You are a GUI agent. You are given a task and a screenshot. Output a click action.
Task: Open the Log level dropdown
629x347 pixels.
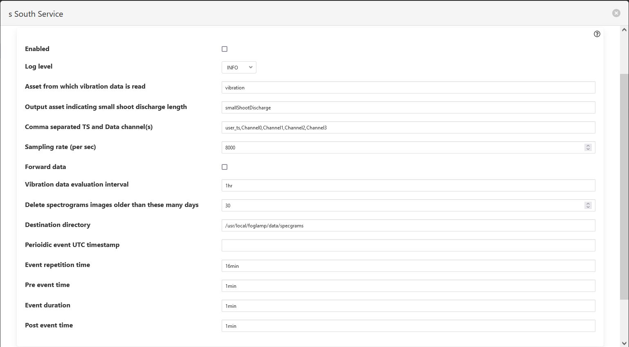pos(239,67)
